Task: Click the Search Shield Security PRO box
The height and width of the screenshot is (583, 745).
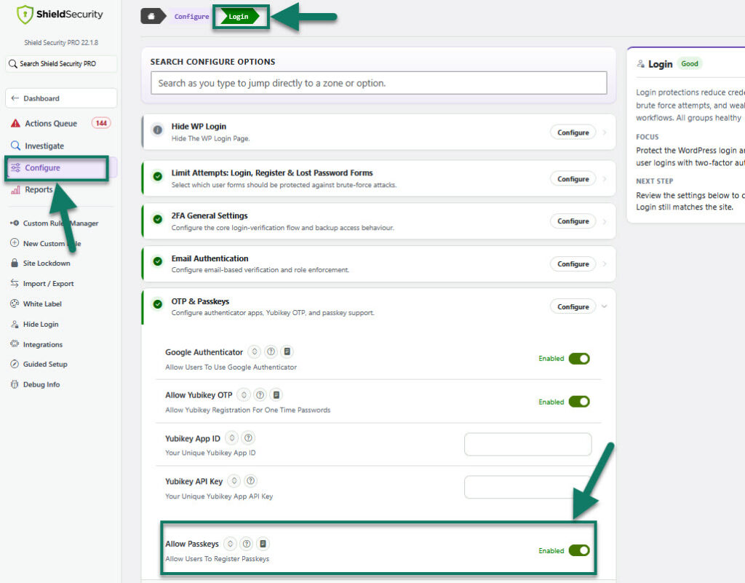Action: 61,63
